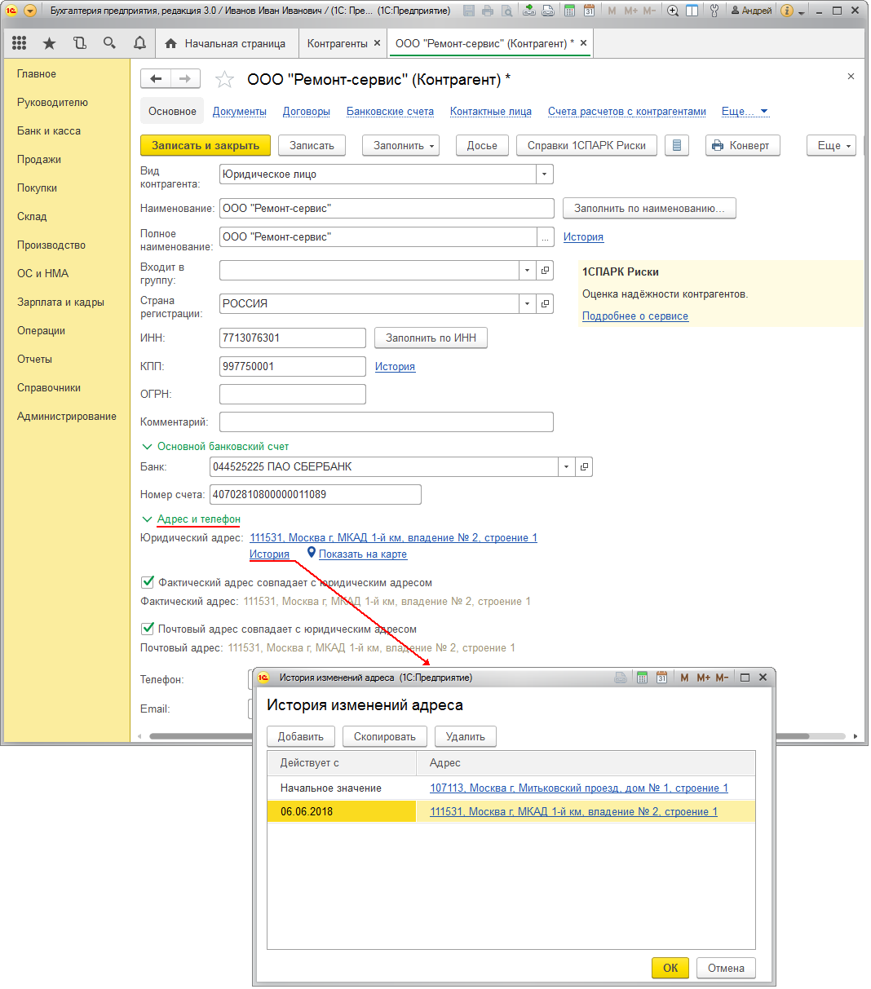The width and height of the screenshot is (871, 989).
Task: Open Заполнить dropdown button
Action: coord(400,145)
